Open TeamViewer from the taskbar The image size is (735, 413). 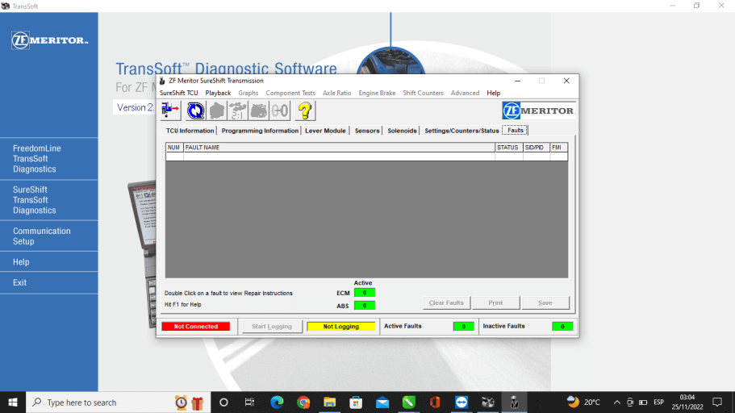(x=461, y=402)
